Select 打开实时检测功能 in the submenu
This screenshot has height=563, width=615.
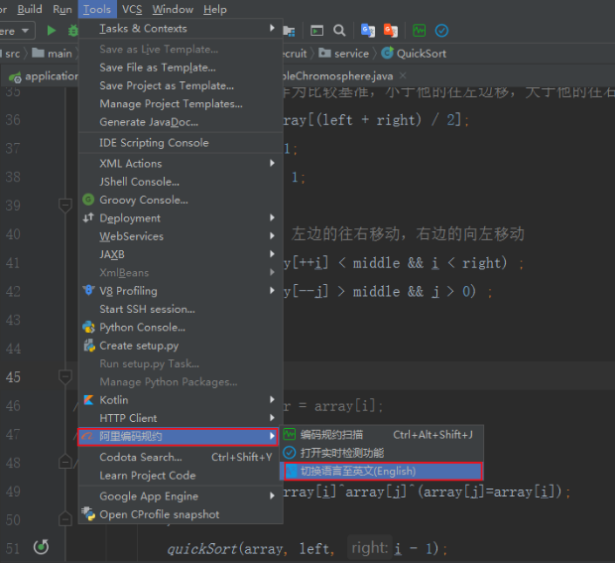click(381, 453)
